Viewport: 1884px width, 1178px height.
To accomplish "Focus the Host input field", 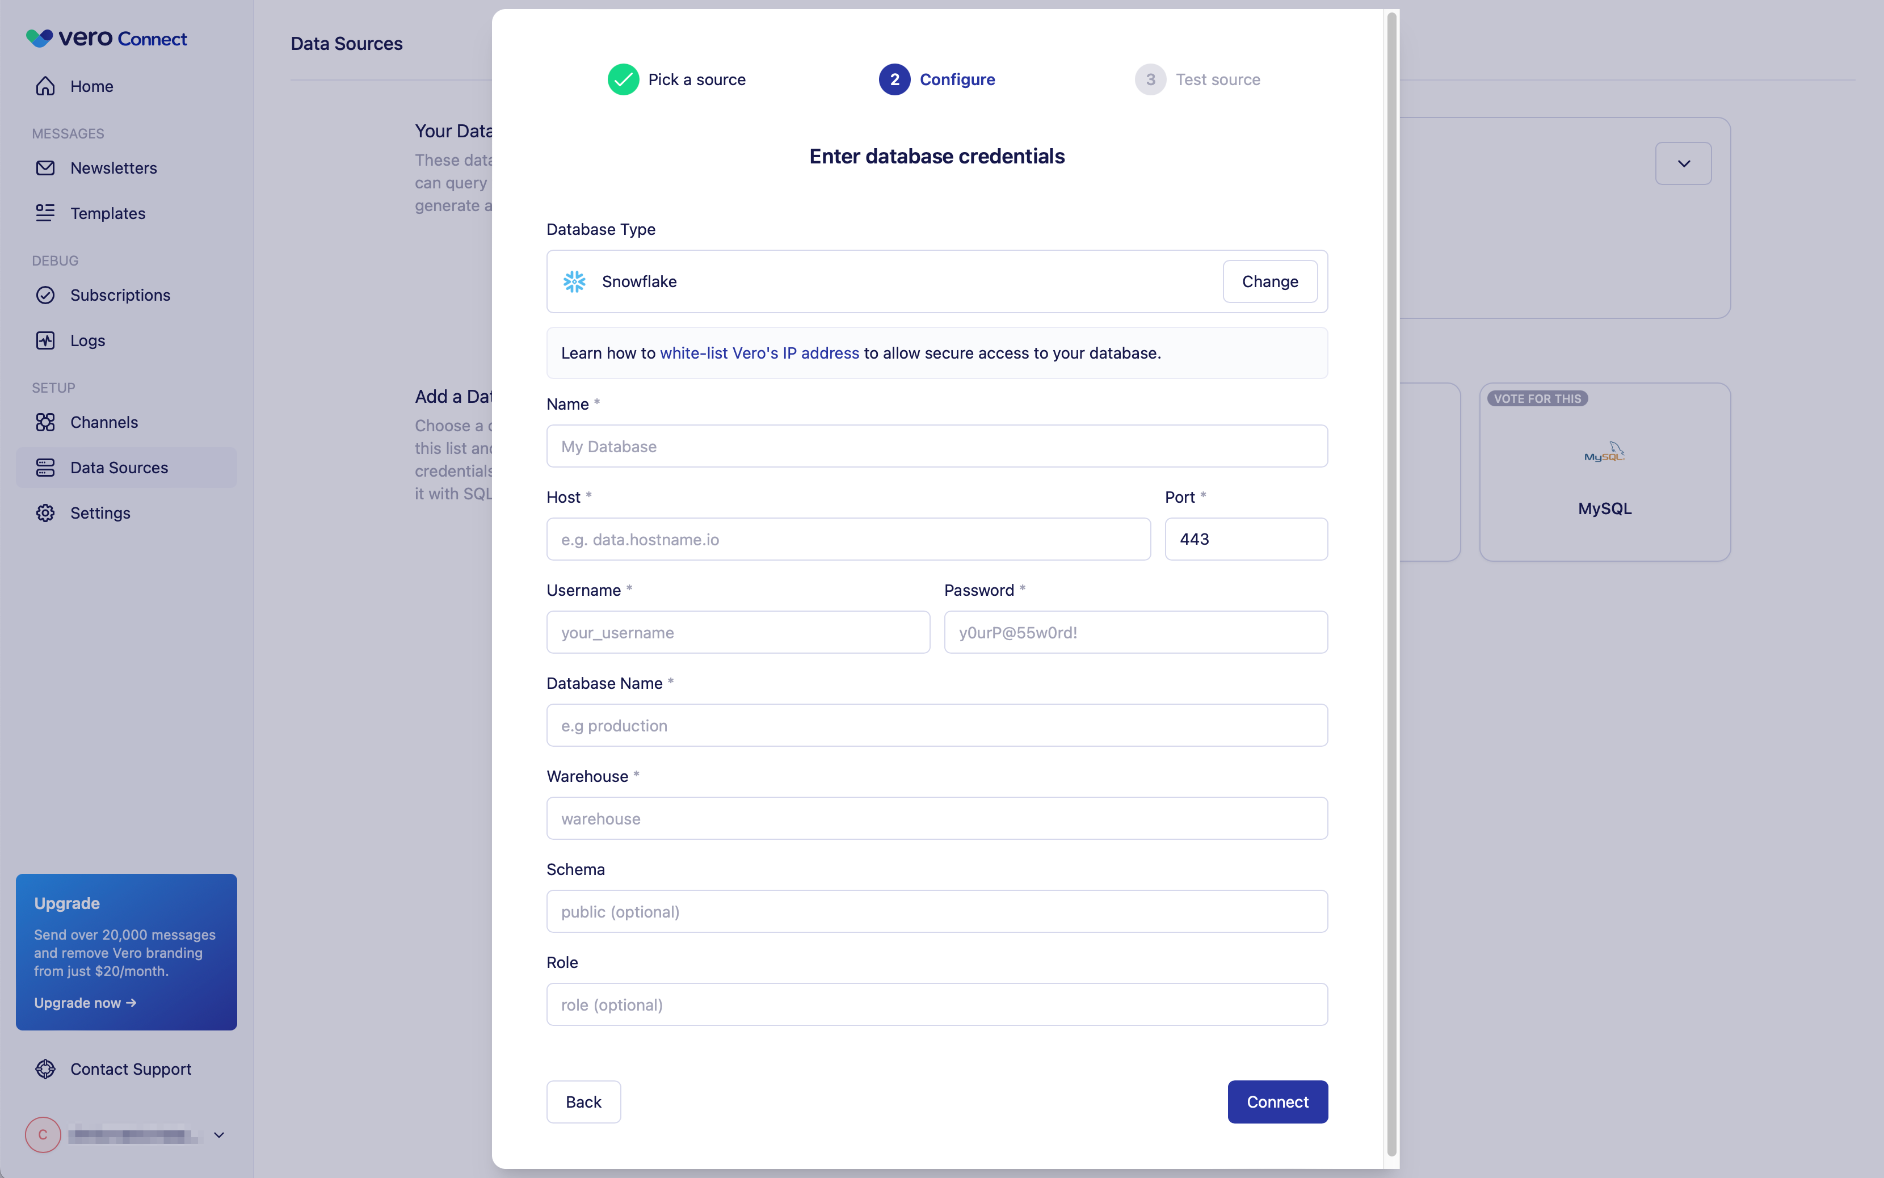I will click(x=848, y=539).
